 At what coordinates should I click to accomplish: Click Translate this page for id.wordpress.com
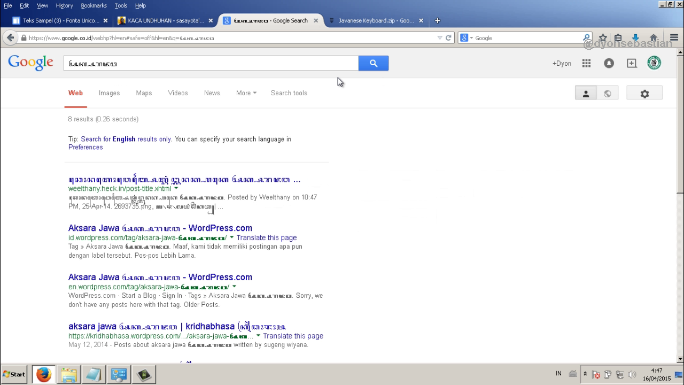pos(267,237)
